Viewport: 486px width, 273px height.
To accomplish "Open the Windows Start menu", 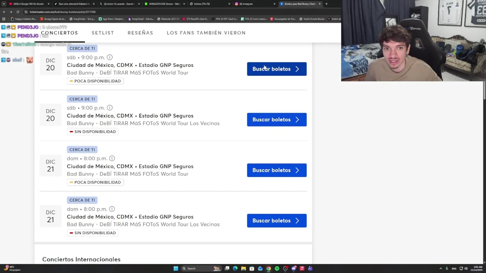I will click(176, 268).
